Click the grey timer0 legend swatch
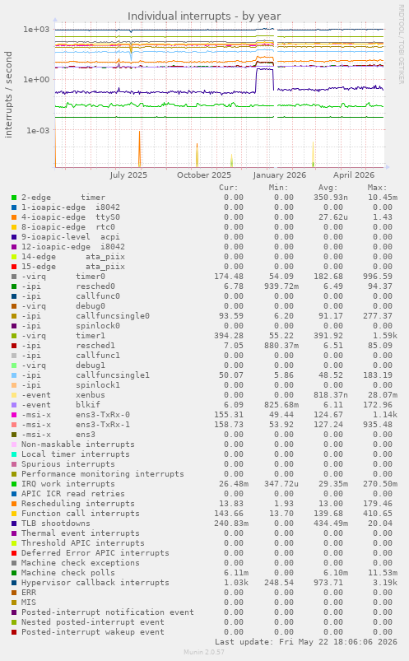 pyautogui.click(x=14, y=276)
